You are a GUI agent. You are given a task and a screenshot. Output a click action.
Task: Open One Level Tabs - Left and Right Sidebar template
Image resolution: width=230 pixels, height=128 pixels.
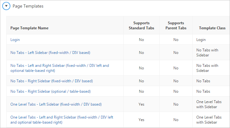pyautogui.click(x=62, y=120)
